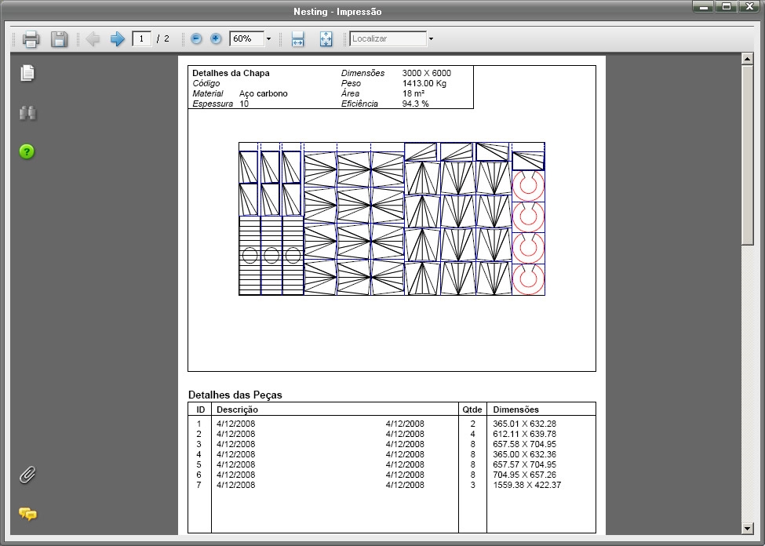Image resolution: width=765 pixels, height=546 pixels.
Task: Click the Print icon in toolbar
Action: tap(31, 38)
